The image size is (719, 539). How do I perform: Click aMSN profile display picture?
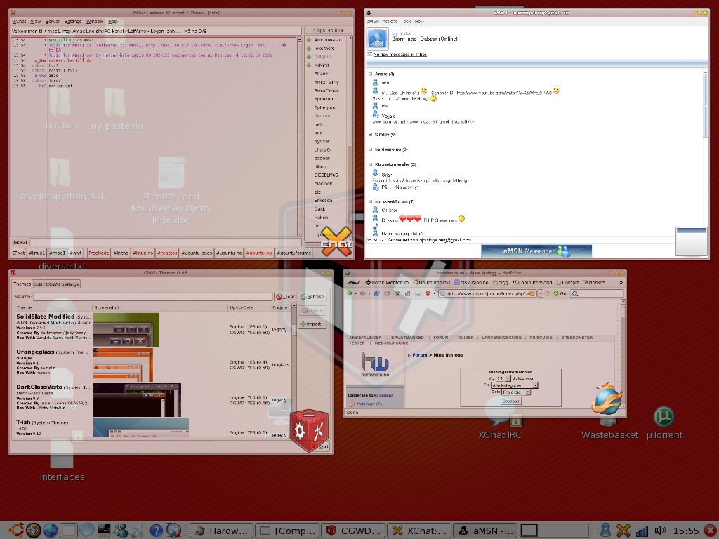(x=377, y=39)
